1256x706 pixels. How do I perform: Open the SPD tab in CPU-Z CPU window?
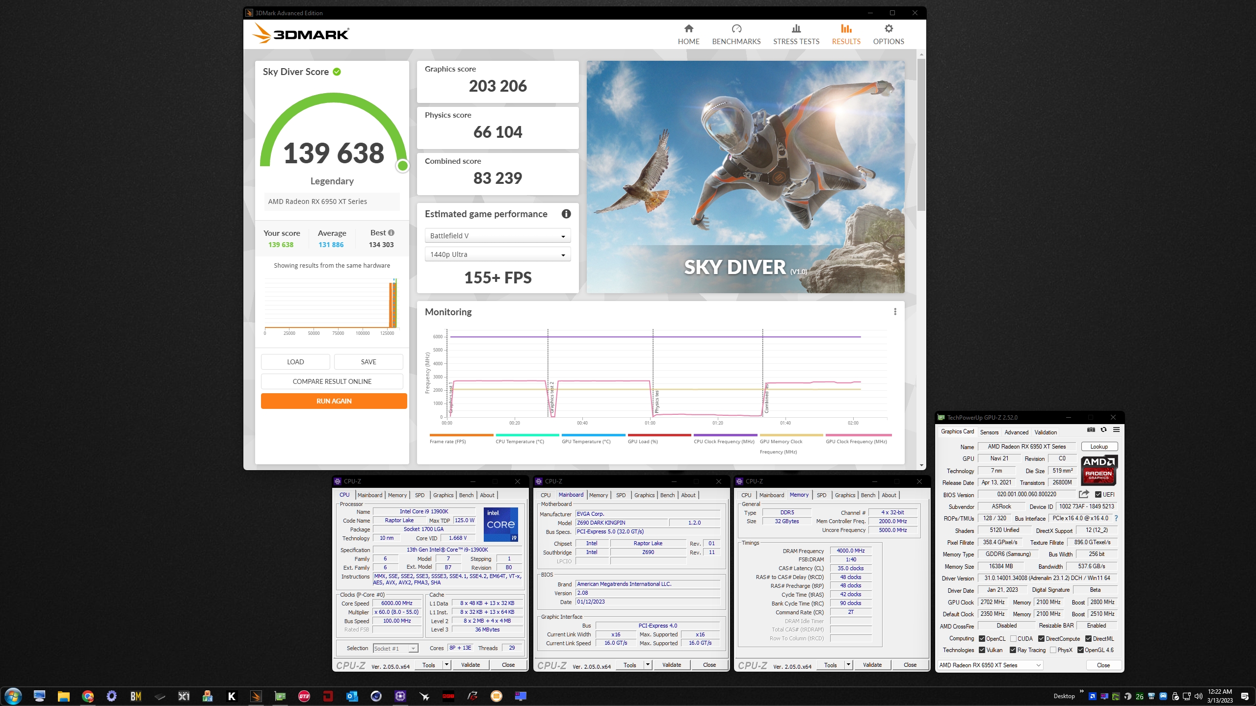click(x=419, y=495)
